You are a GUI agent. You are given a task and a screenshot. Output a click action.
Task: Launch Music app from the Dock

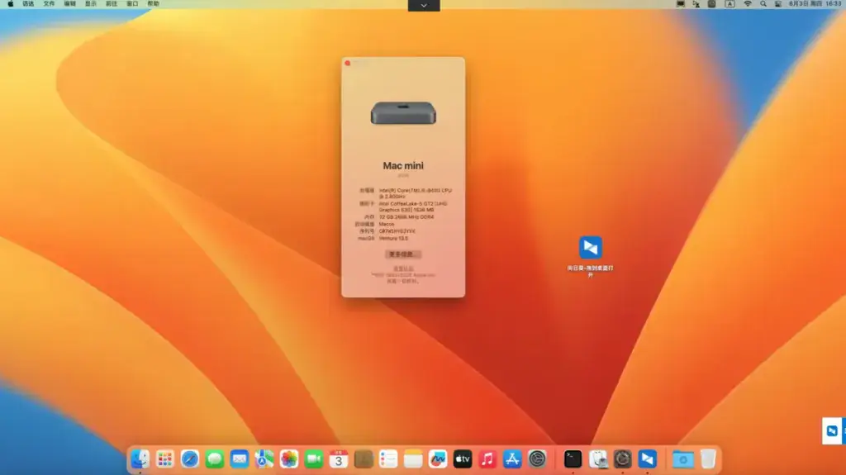point(487,458)
